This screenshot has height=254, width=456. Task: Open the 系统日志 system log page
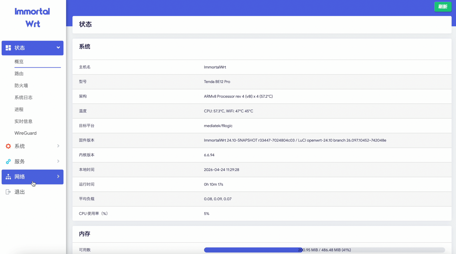[23, 97]
